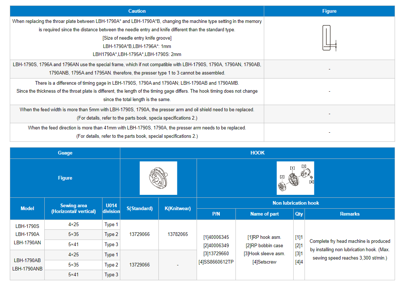
Task: Click the Figure header beside Caution
Action: pyautogui.click(x=329, y=11)
